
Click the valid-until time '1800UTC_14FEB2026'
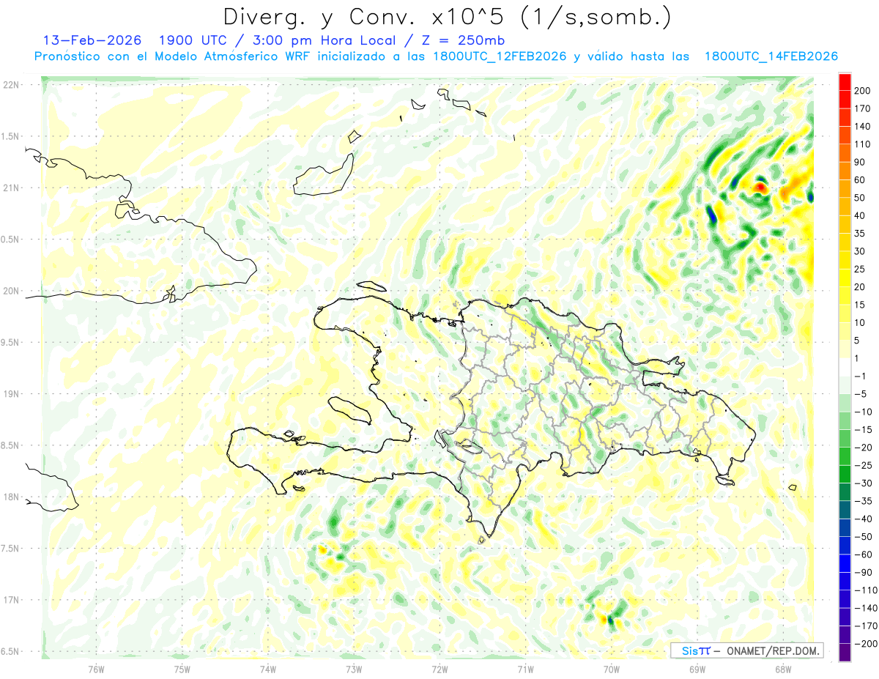coord(771,56)
